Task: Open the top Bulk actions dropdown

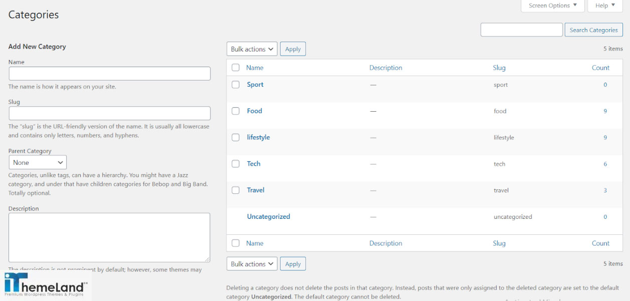Action: [252, 49]
